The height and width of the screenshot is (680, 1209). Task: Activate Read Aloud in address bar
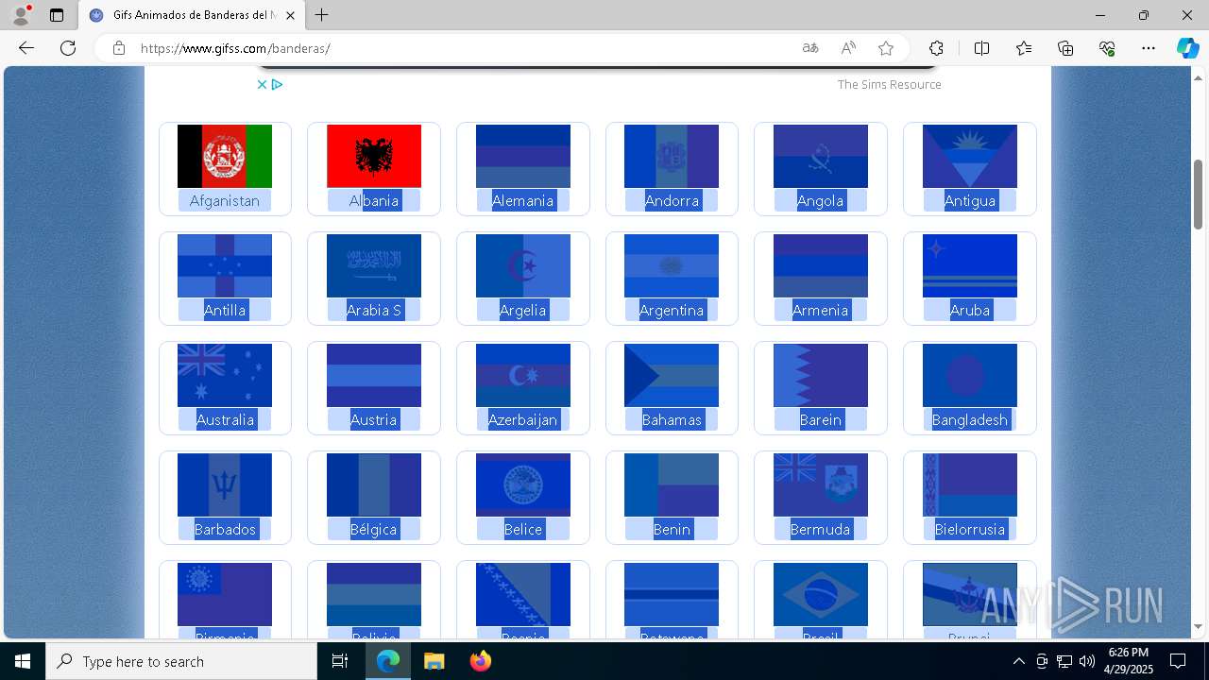(x=848, y=48)
